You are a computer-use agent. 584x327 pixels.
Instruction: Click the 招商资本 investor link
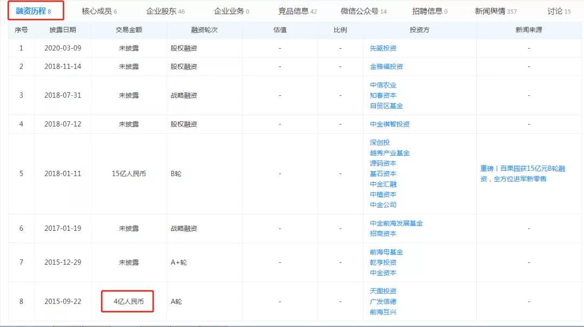383,233
